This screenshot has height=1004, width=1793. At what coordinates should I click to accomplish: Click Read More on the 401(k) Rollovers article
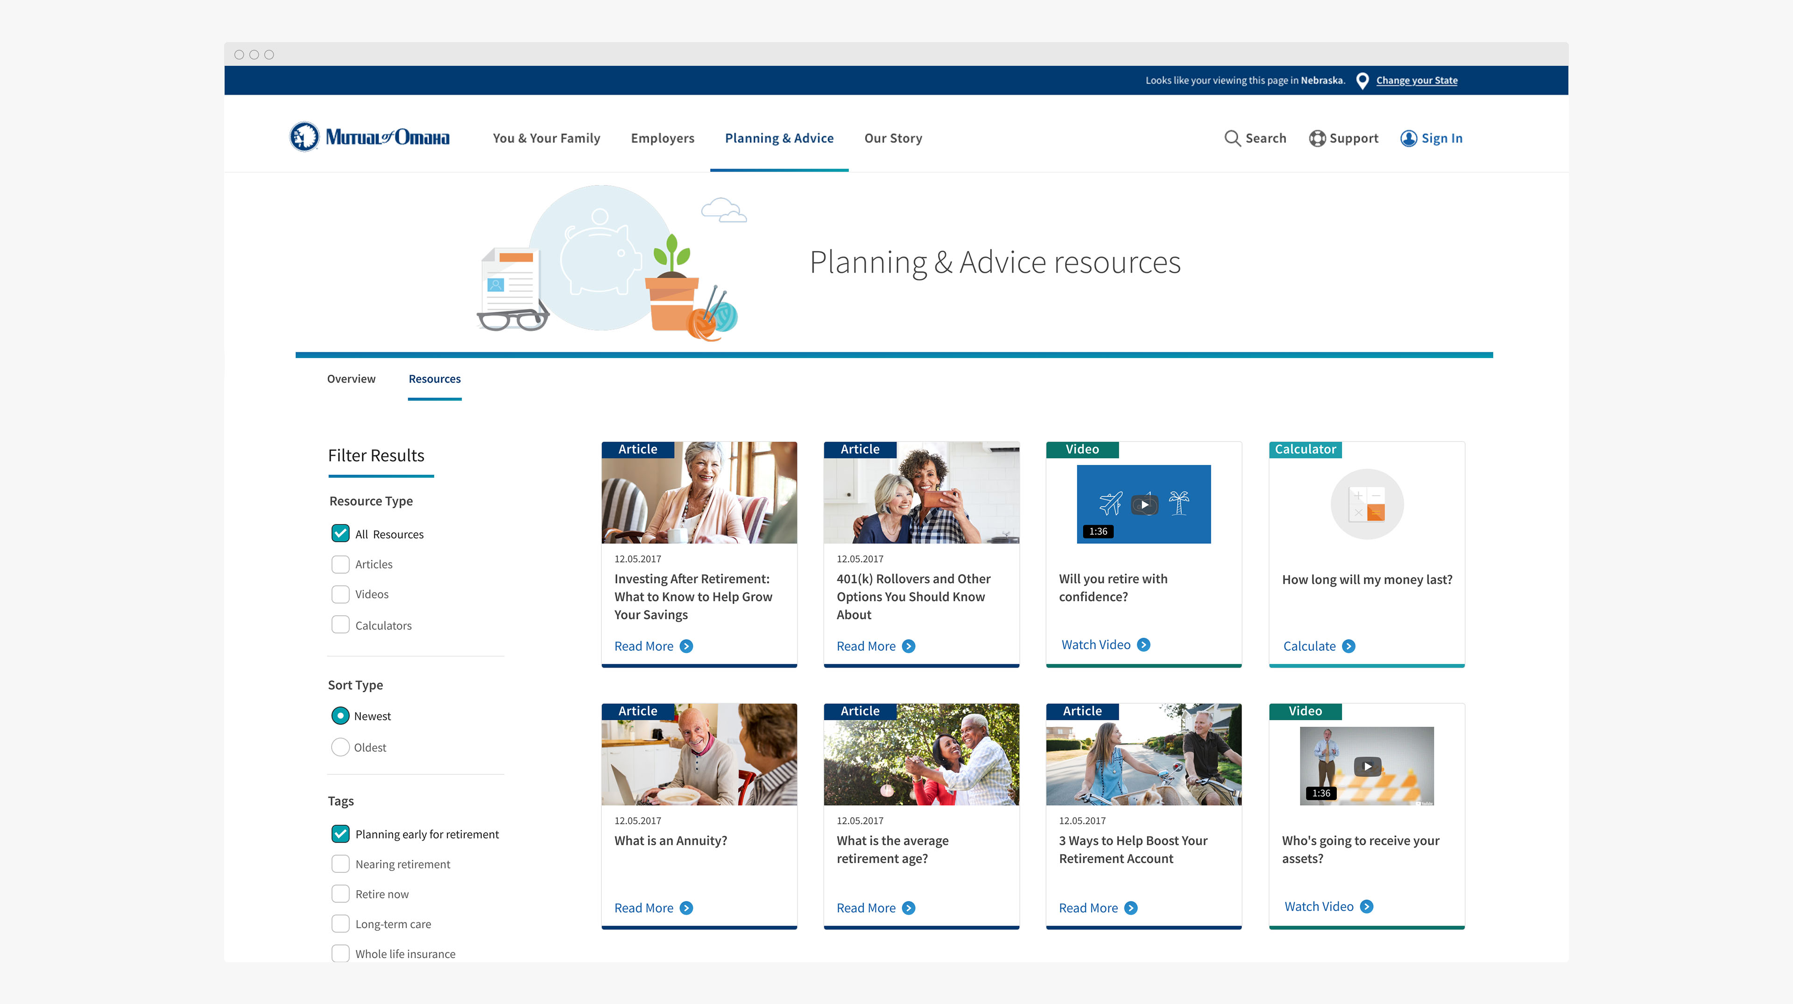coord(866,646)
